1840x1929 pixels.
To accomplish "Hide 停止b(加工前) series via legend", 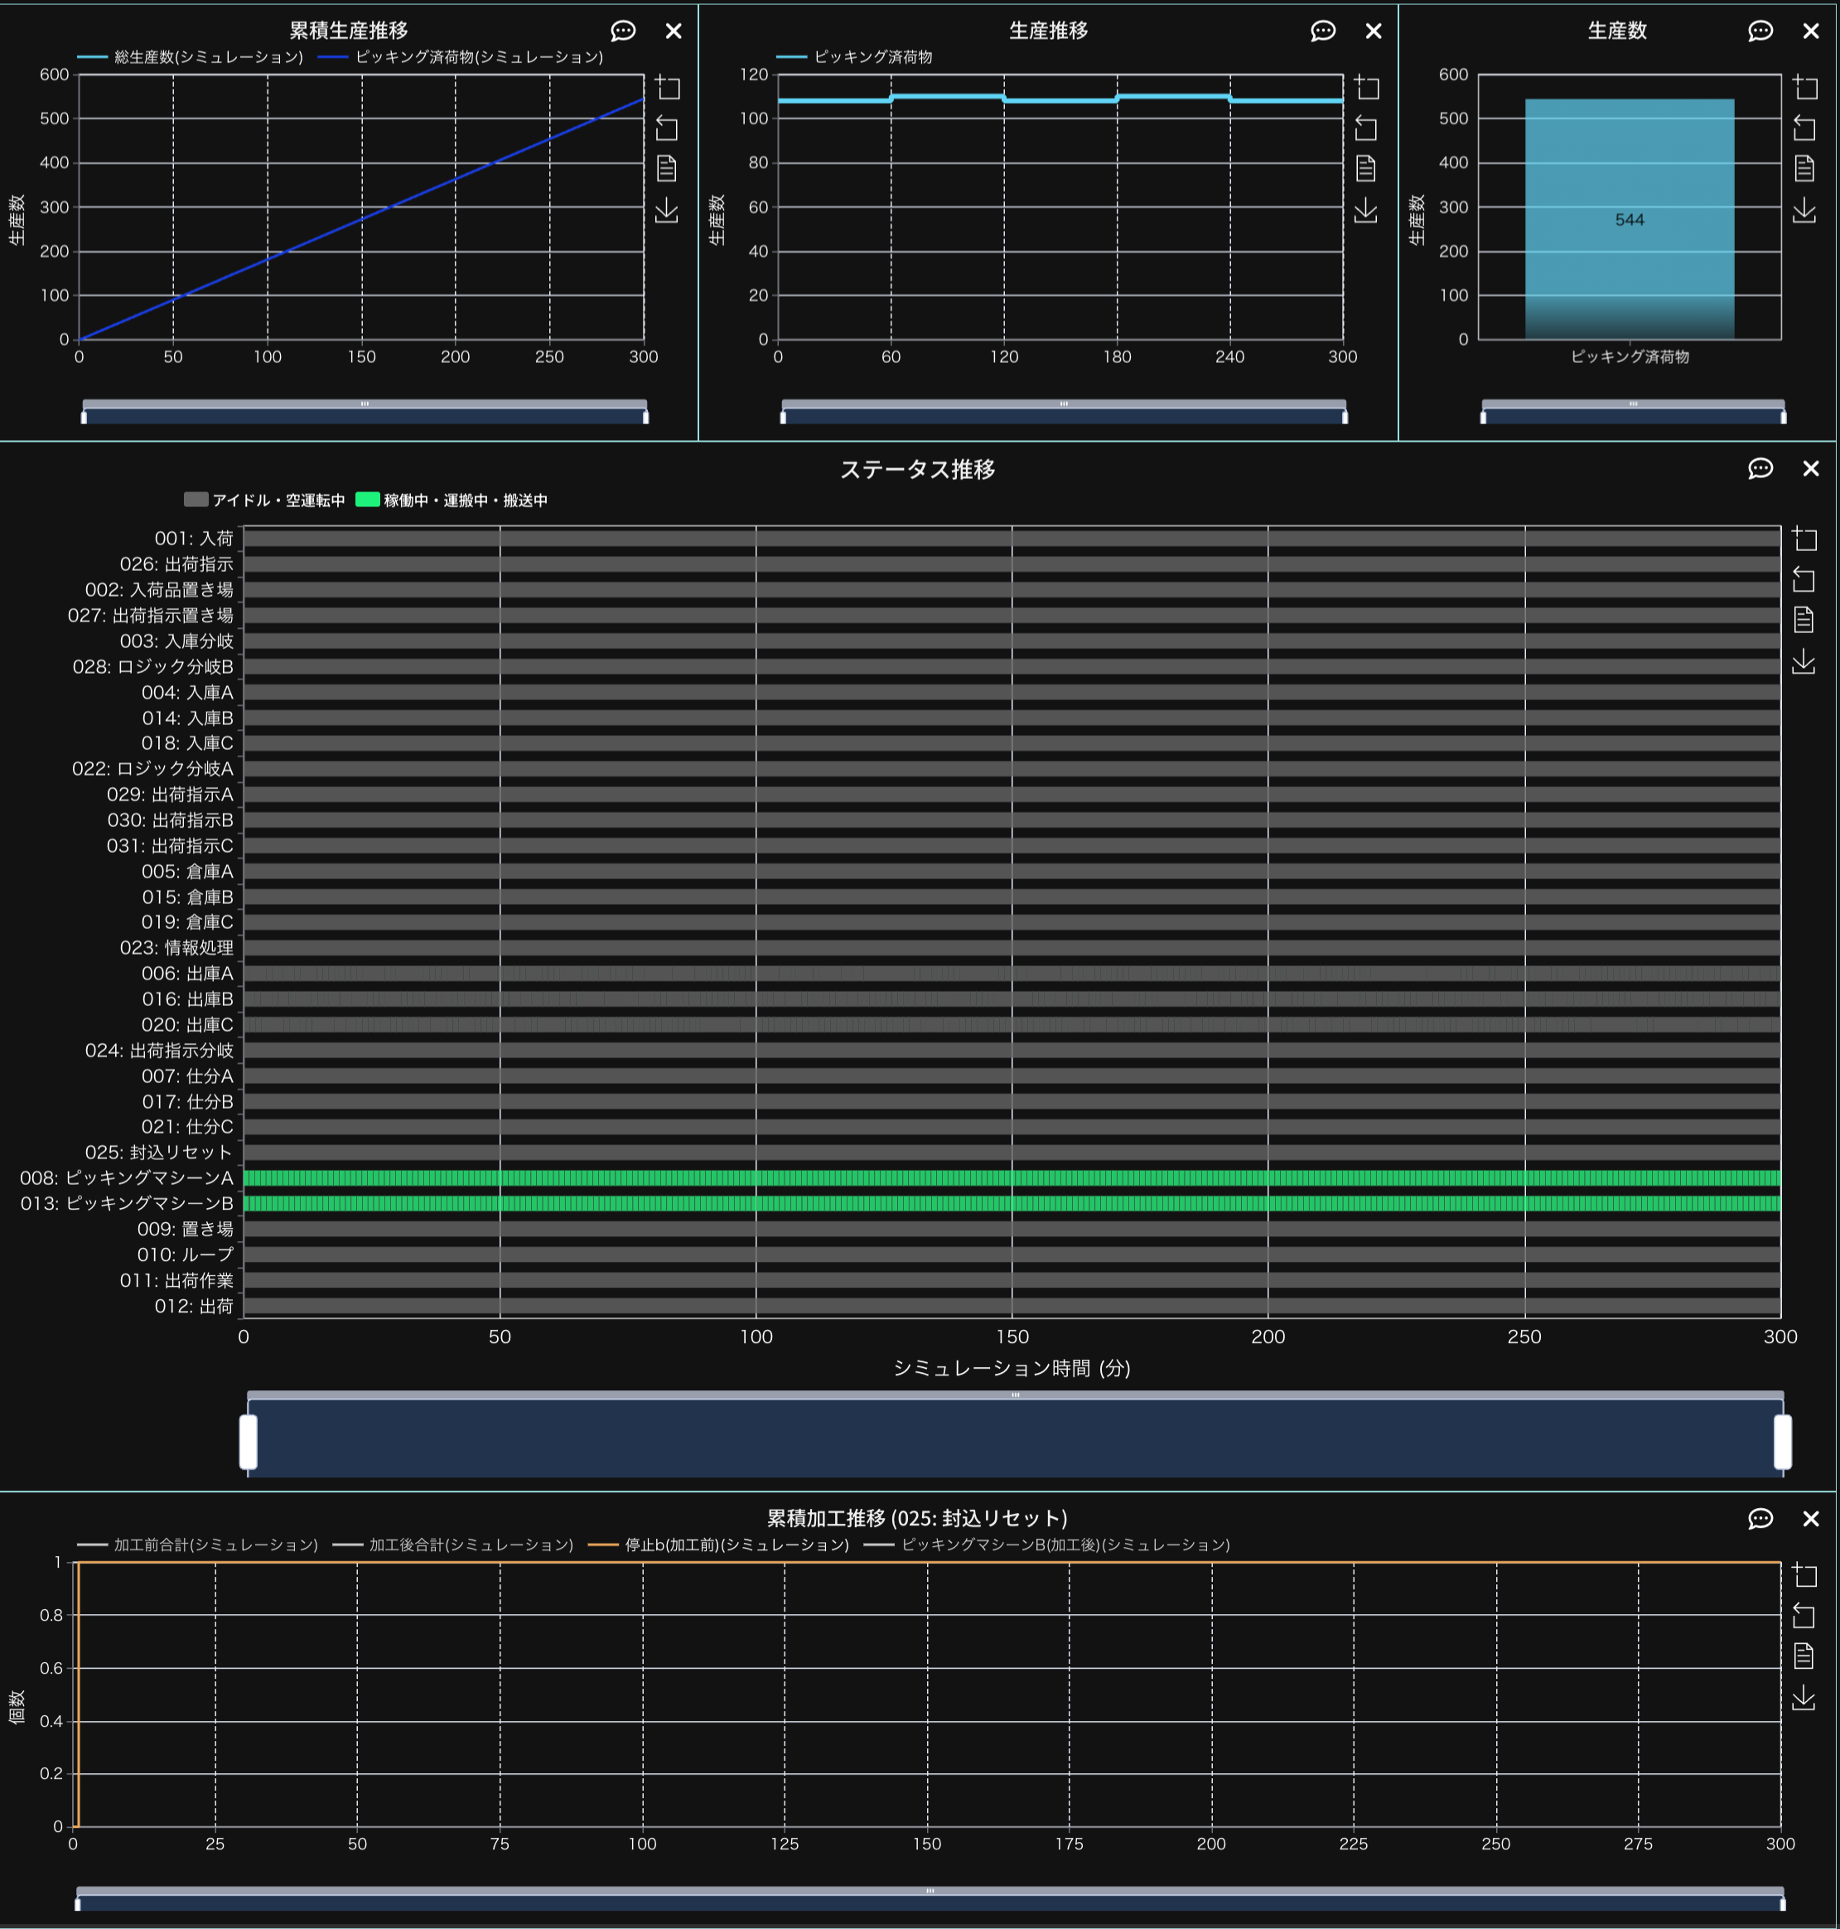I will pos(719,1545).
